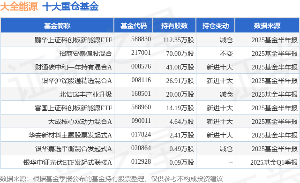Select fund name 财通碳中和一年持有混合A
This screenshot has width=300, height=183.
tap(73, 67)
